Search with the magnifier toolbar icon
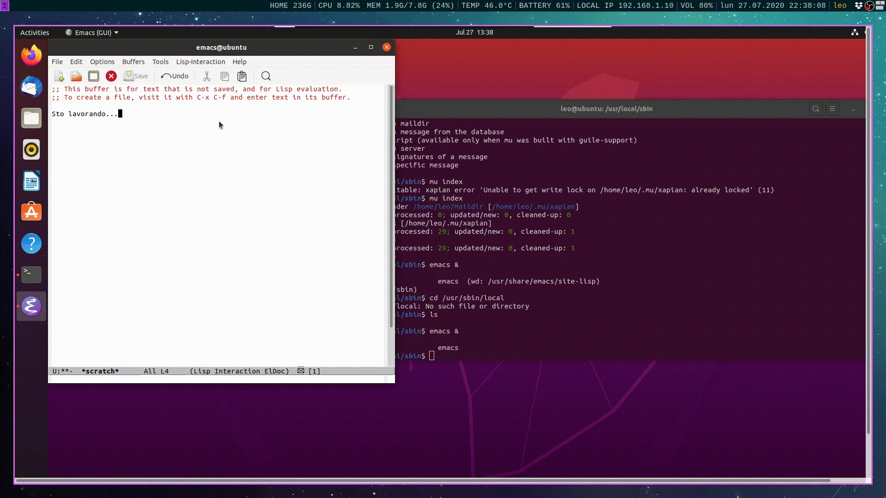Screen dimensions: 886x498 point(266,76)
